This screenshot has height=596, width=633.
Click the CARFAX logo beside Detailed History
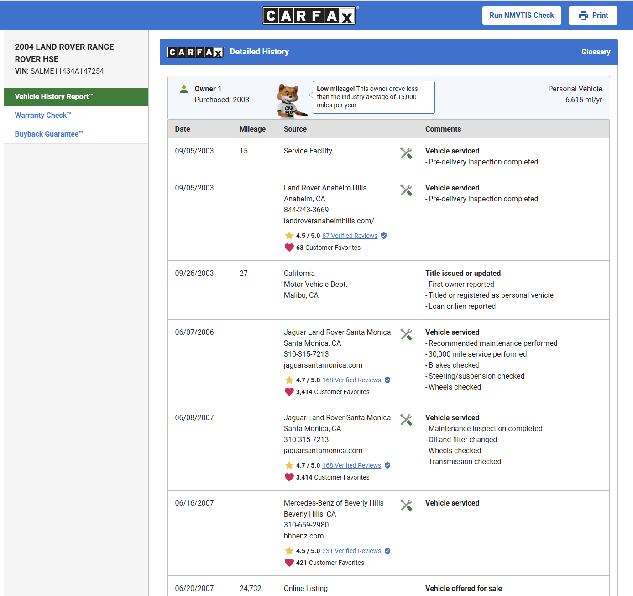point(196,52)
